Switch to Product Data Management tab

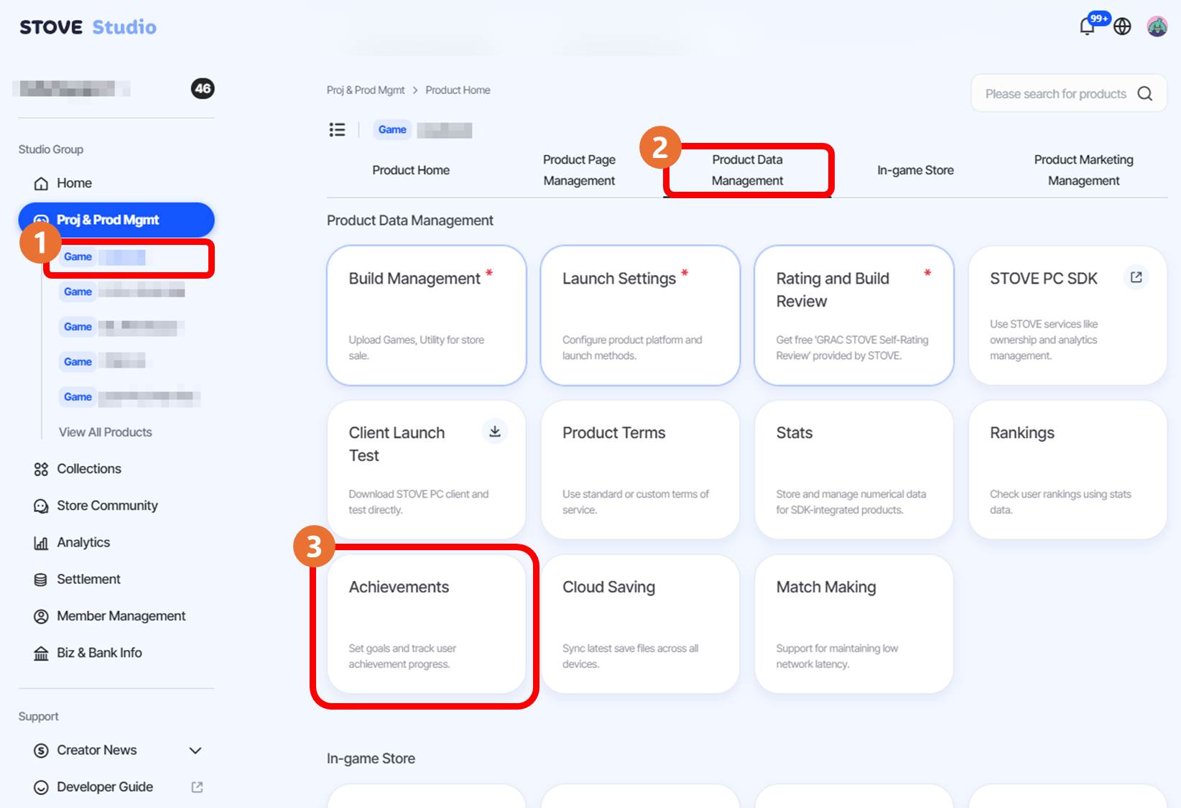click(x=747, y=170)
